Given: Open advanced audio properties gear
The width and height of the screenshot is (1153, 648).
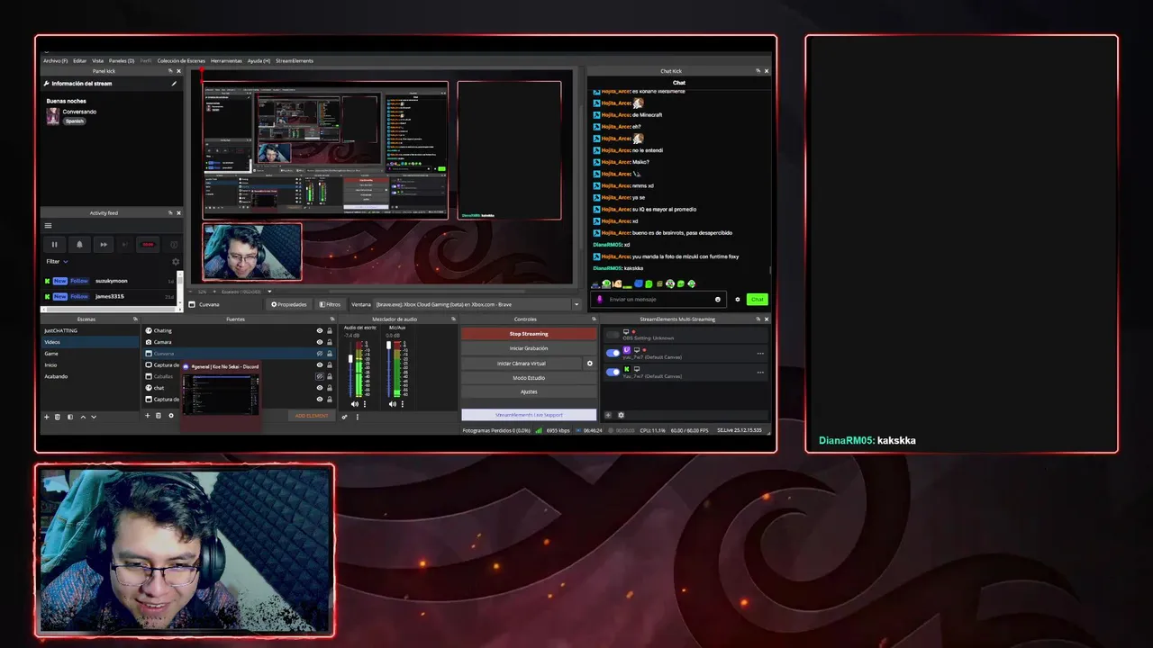Looking at the screenshot, I should point(344,417).
